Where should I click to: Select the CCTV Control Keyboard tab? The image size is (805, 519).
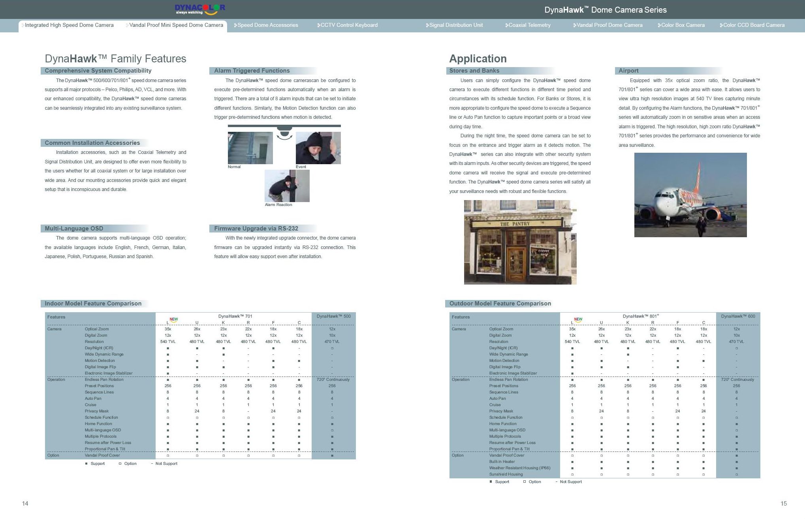347,25
